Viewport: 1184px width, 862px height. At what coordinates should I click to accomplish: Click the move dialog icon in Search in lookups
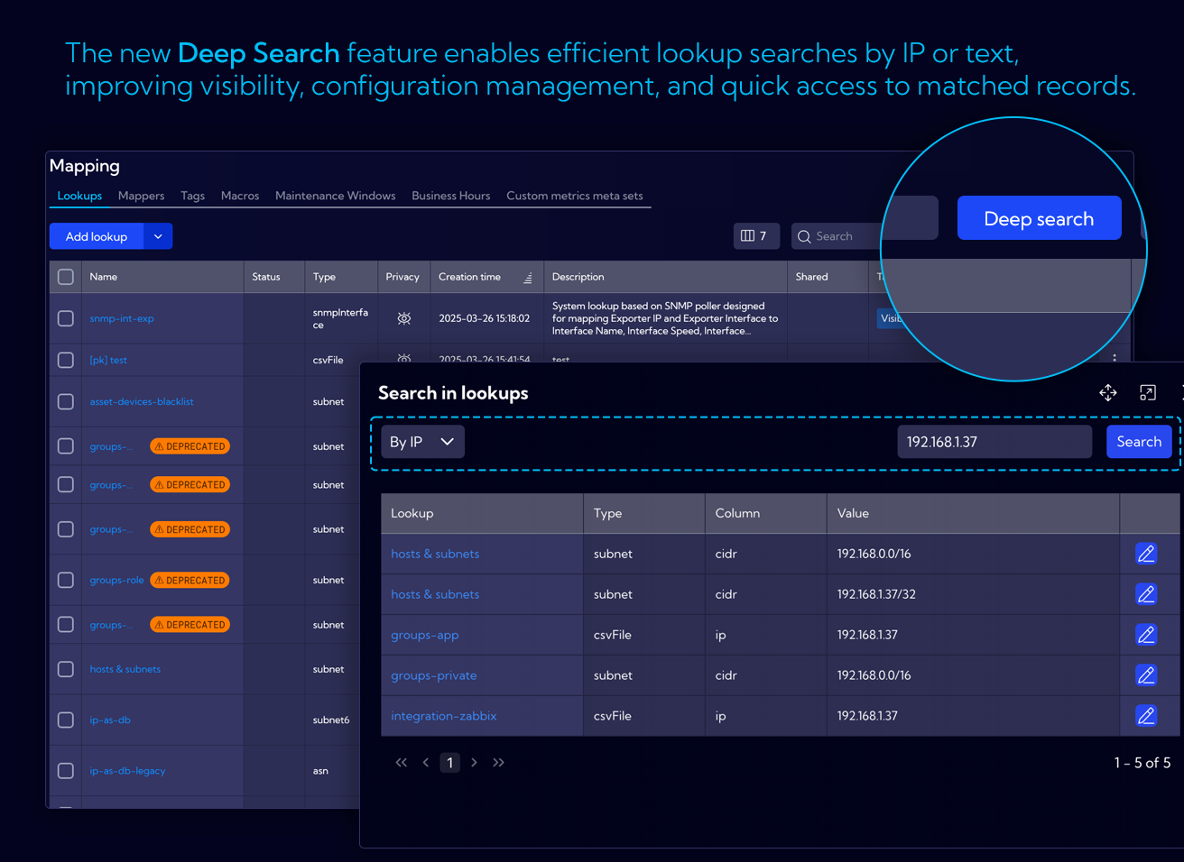[x=1108, y=392]
